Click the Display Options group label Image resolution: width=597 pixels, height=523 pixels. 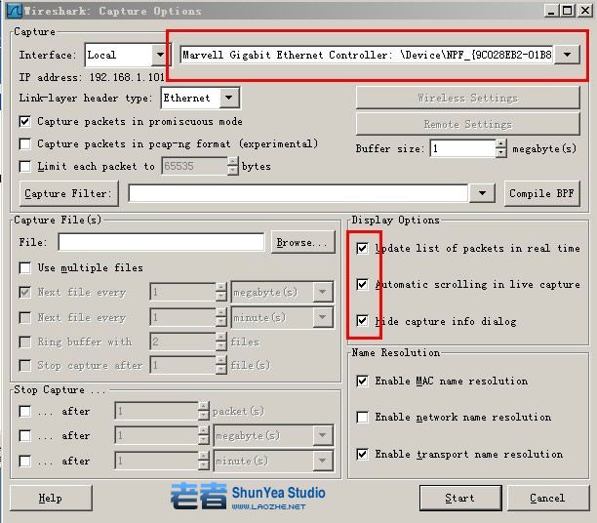396,221
